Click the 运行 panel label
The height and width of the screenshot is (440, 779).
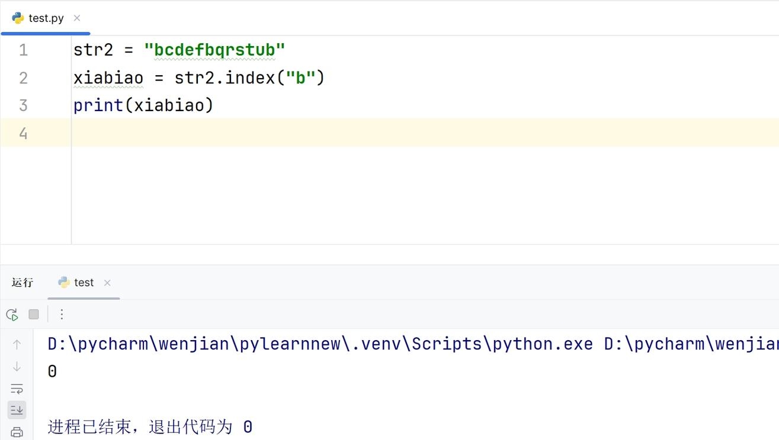23,283
